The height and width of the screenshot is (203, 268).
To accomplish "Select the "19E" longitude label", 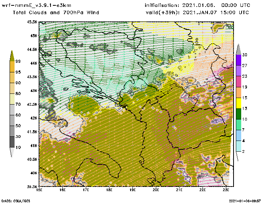I will pyautogui.click(x=132, y=190).
